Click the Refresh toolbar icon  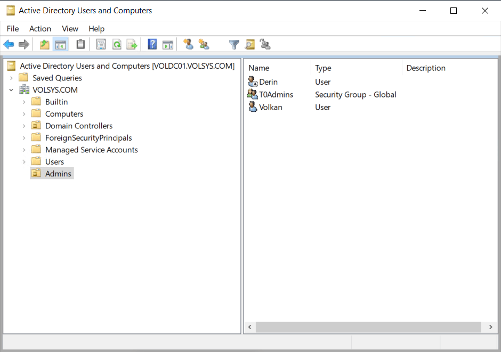116,45
